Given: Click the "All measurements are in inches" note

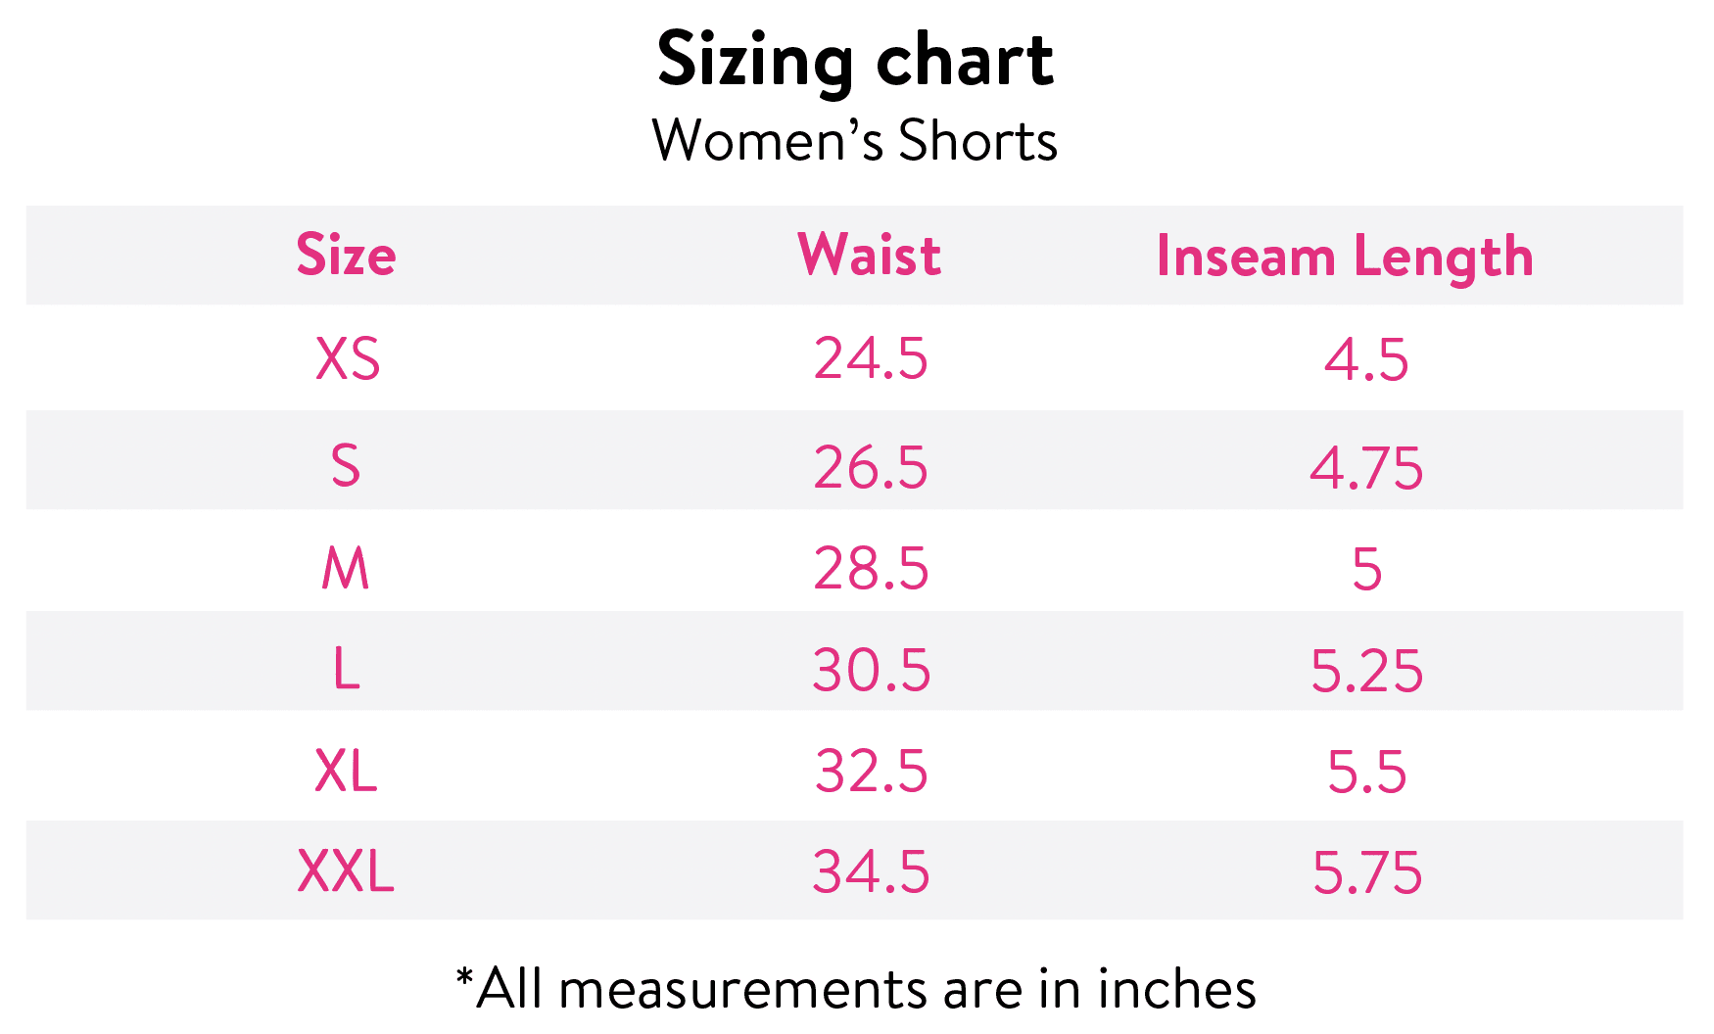Looking at the screenshot, I should coord(856,989).
